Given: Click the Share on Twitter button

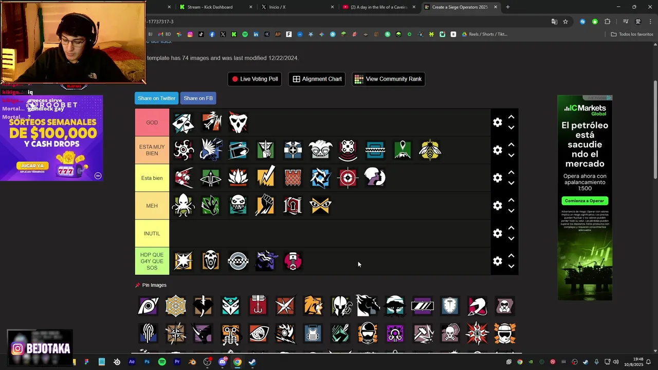Looking at the screenshot, I should [x=157, y=98].
